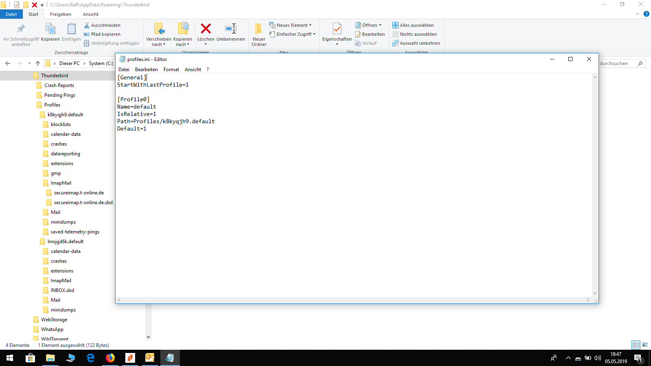Click the Ausschneiden scissors icon
Image resolution: width=651 pixels, height=366 pixels.
coord(87,25)
